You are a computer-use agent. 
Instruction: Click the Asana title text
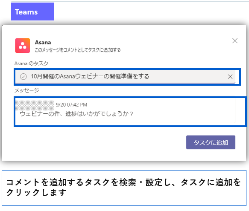pos(43,43)
